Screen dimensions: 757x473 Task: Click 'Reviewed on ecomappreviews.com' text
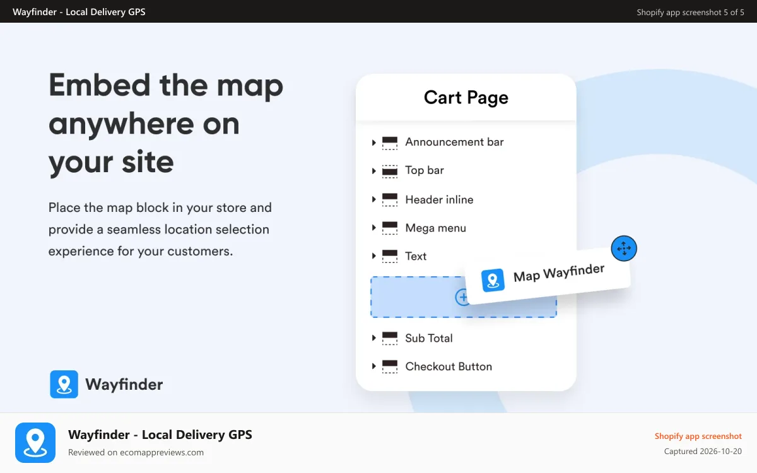[x=136, y=452]
